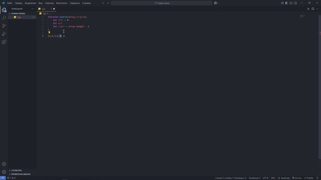
Task: Open the Extensions view
Action: [4, 42]
